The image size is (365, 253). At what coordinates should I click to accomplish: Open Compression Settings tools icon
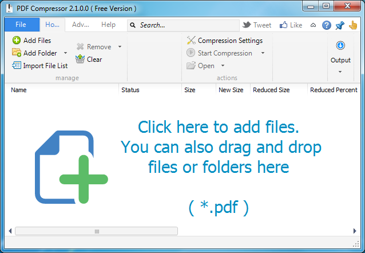(x=191, y=40)
